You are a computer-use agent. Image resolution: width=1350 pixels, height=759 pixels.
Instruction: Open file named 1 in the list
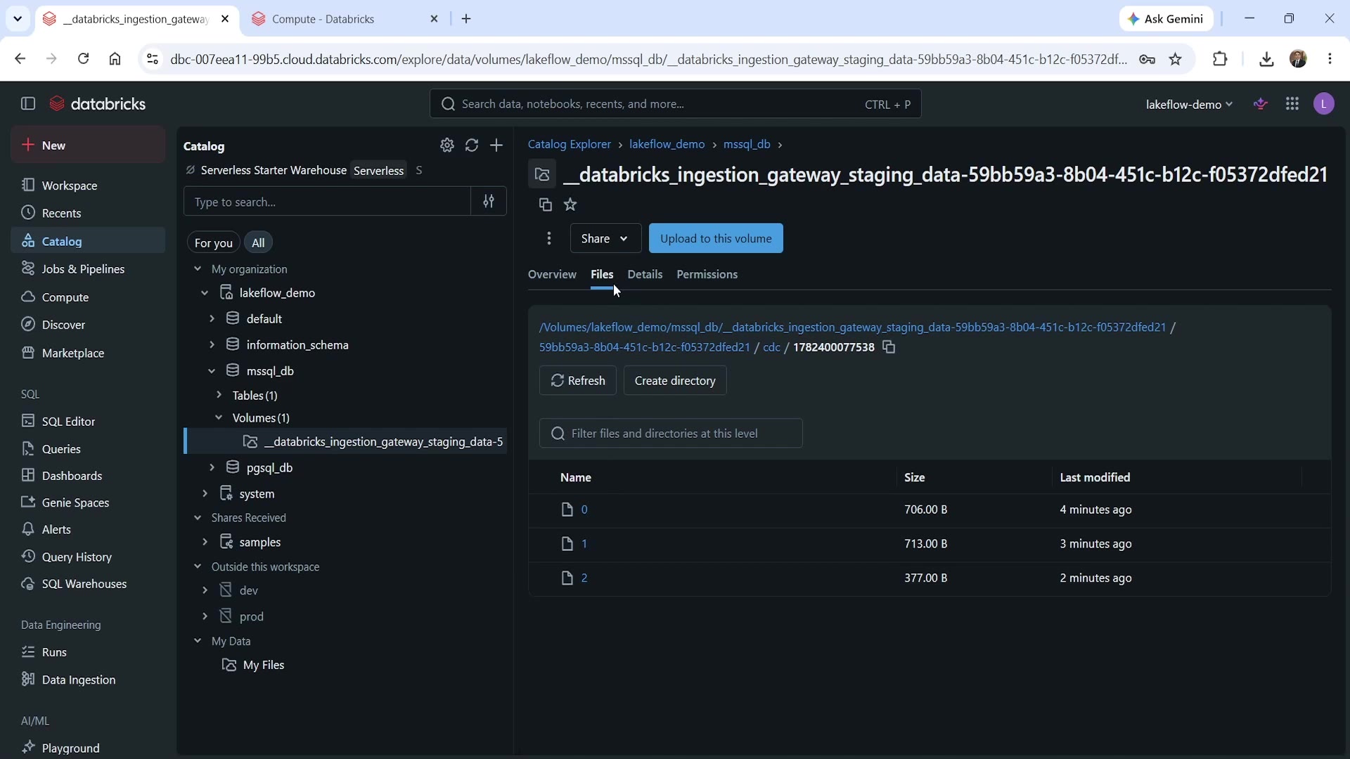(584, 544)
